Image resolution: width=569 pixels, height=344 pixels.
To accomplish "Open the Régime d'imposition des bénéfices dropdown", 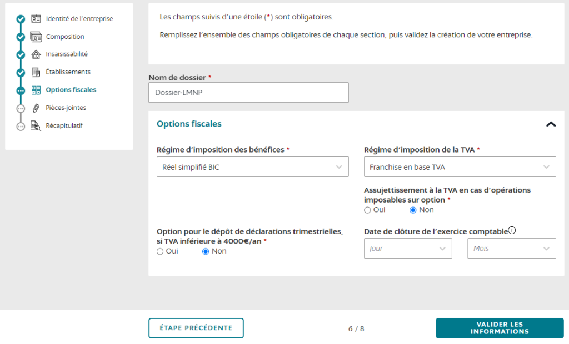I will click(x=252, y=166).
